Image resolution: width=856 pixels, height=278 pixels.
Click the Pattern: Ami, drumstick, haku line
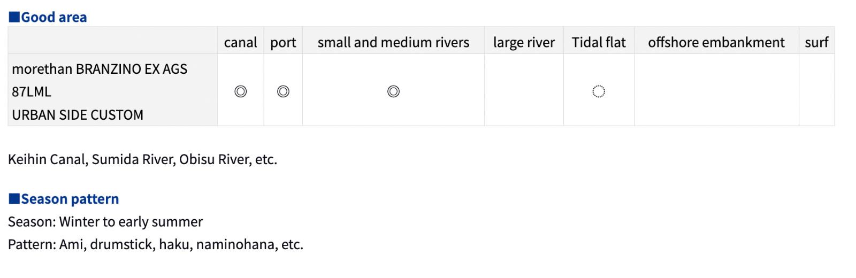click(x=156, y=244)
